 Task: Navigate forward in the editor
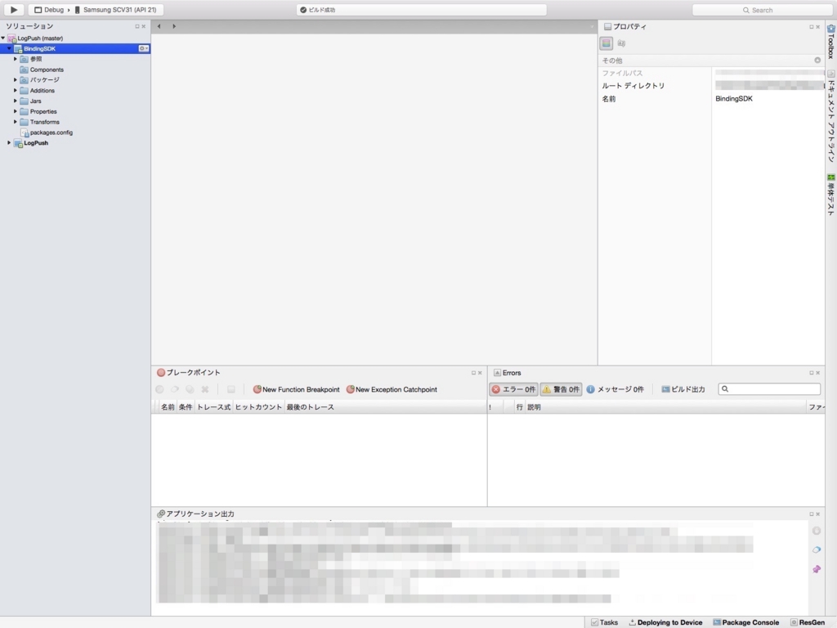pos(173,26)
